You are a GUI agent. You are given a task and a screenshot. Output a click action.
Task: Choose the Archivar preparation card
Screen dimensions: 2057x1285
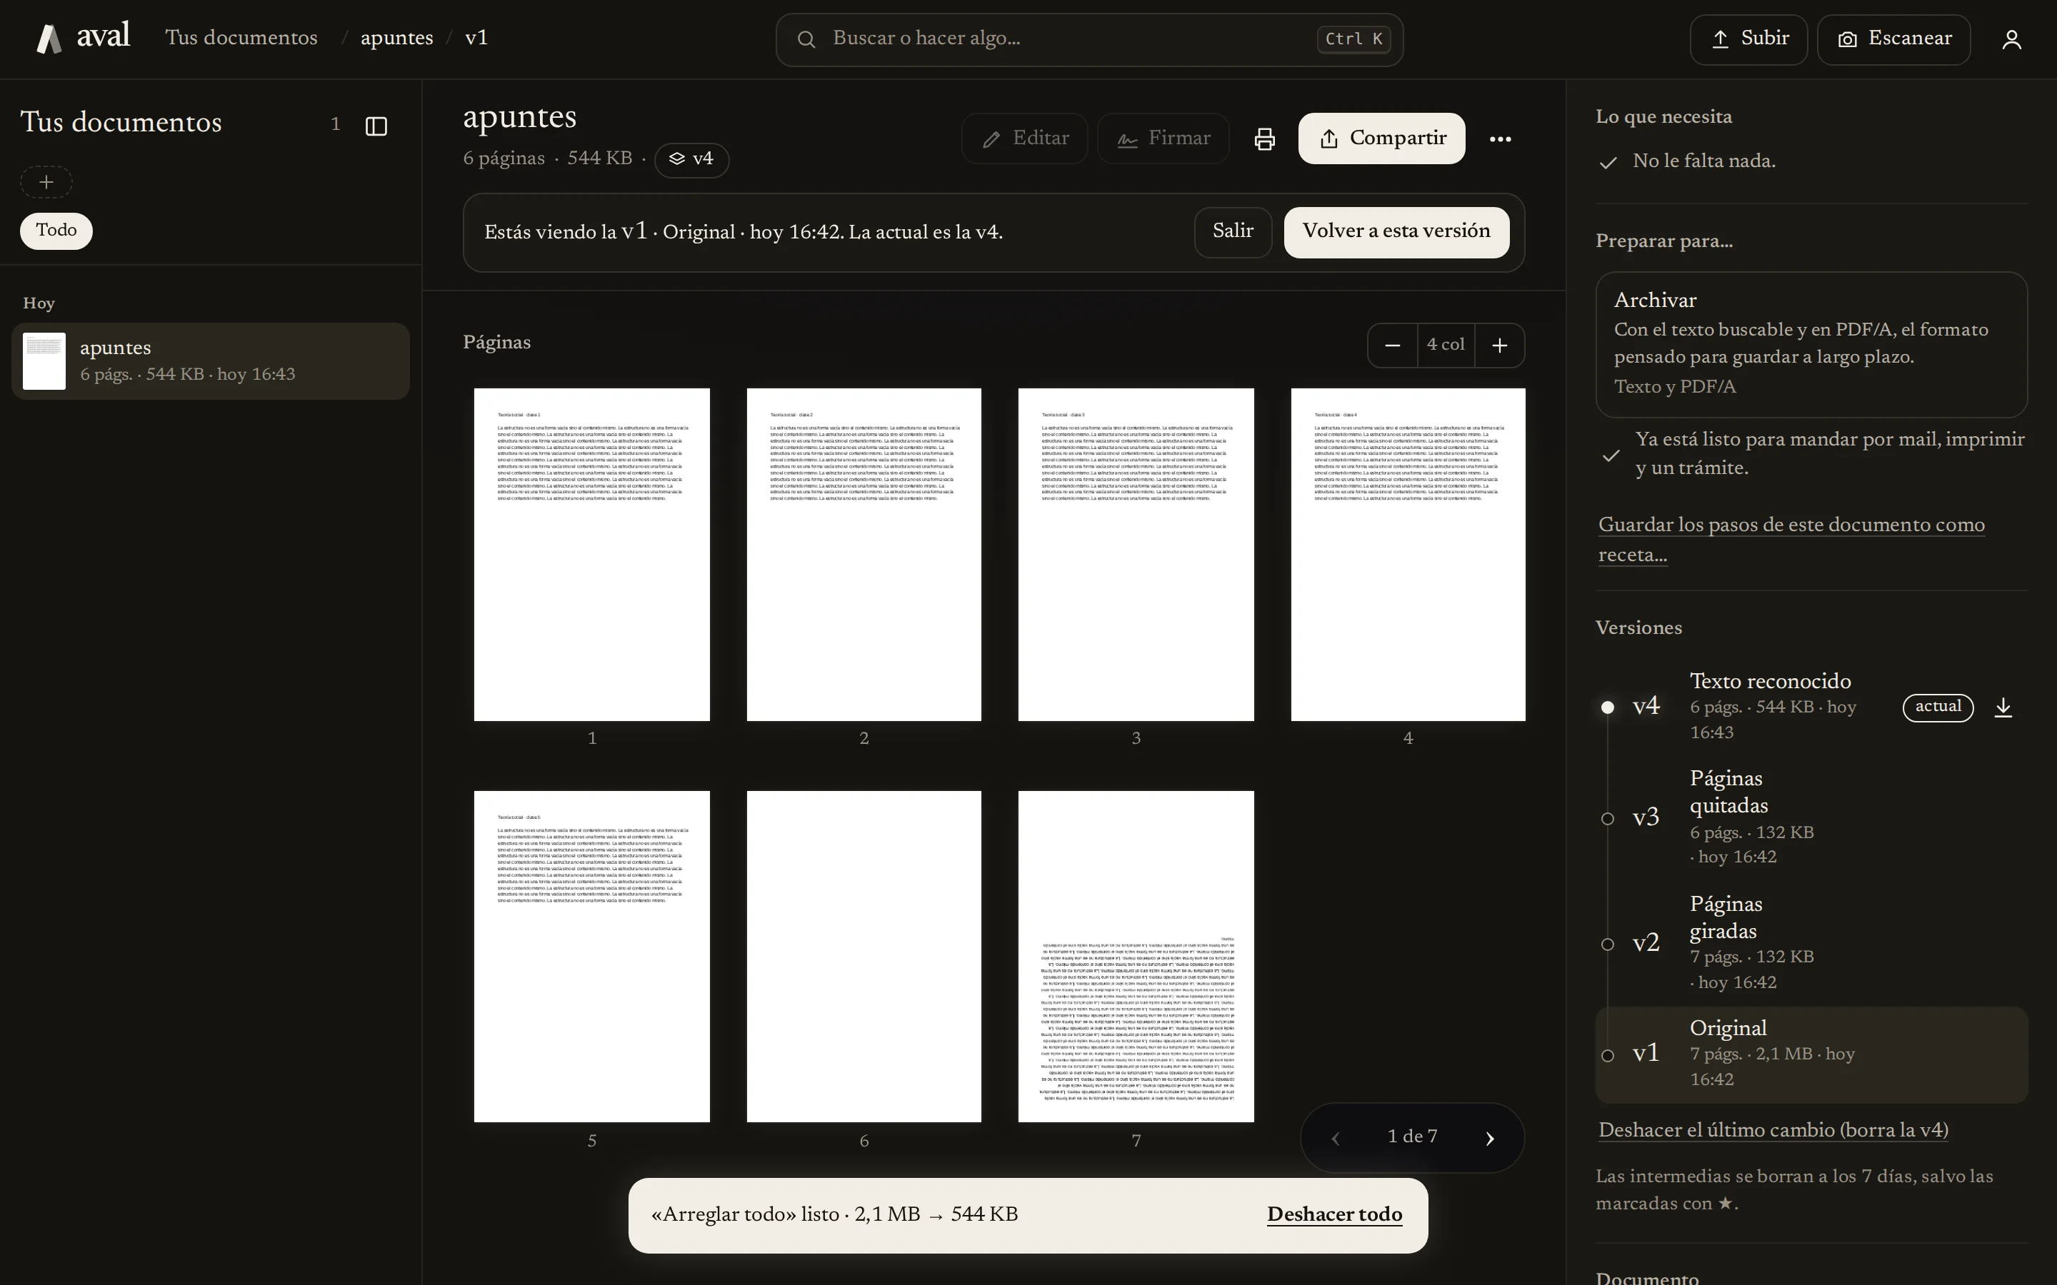click(1811, 344)
